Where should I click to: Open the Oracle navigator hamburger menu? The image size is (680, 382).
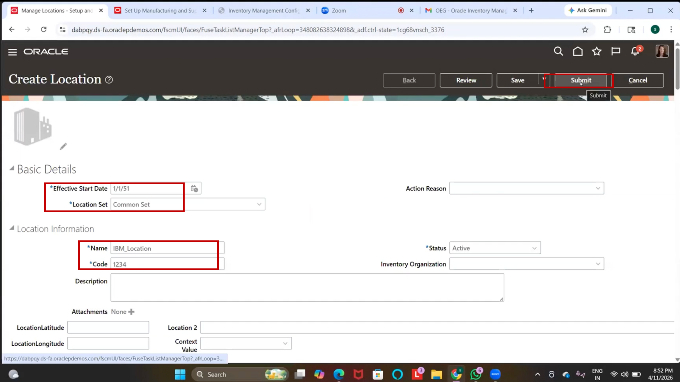pyautogui.click(x=12, y=52)
